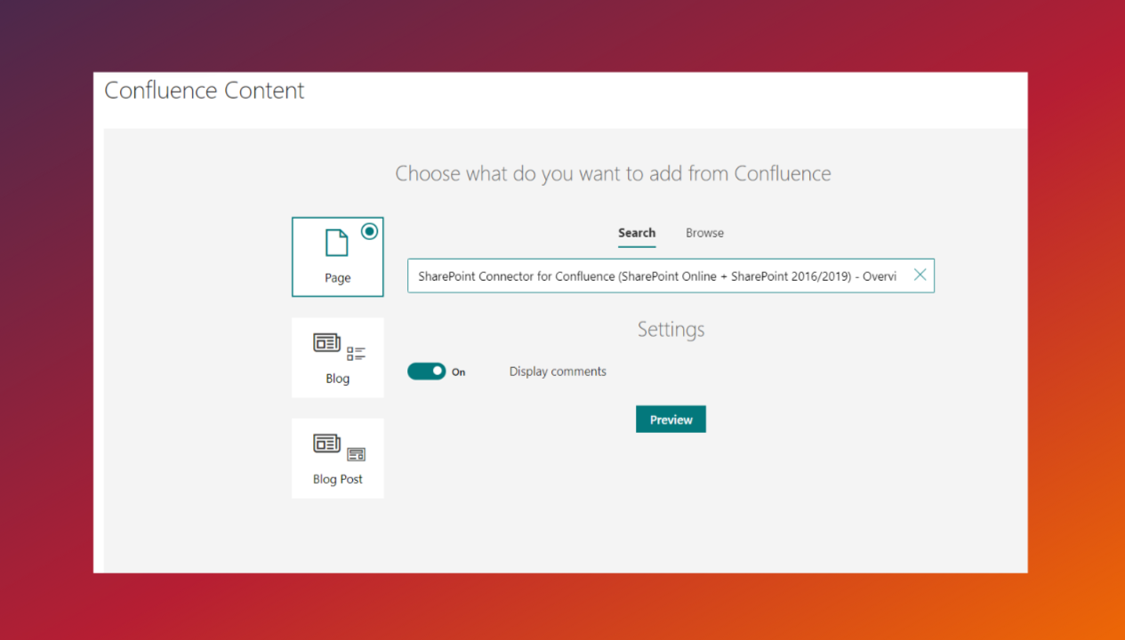Click the Confluence page search field
1125x640 pixels.
click(x=671, y=276)
